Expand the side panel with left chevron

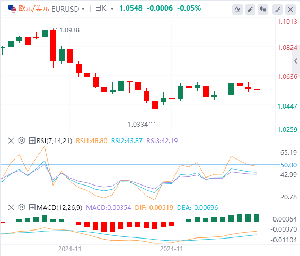[296, 61]
